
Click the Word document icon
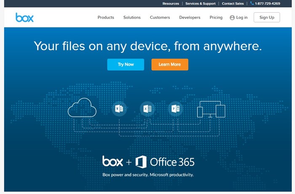119,109
